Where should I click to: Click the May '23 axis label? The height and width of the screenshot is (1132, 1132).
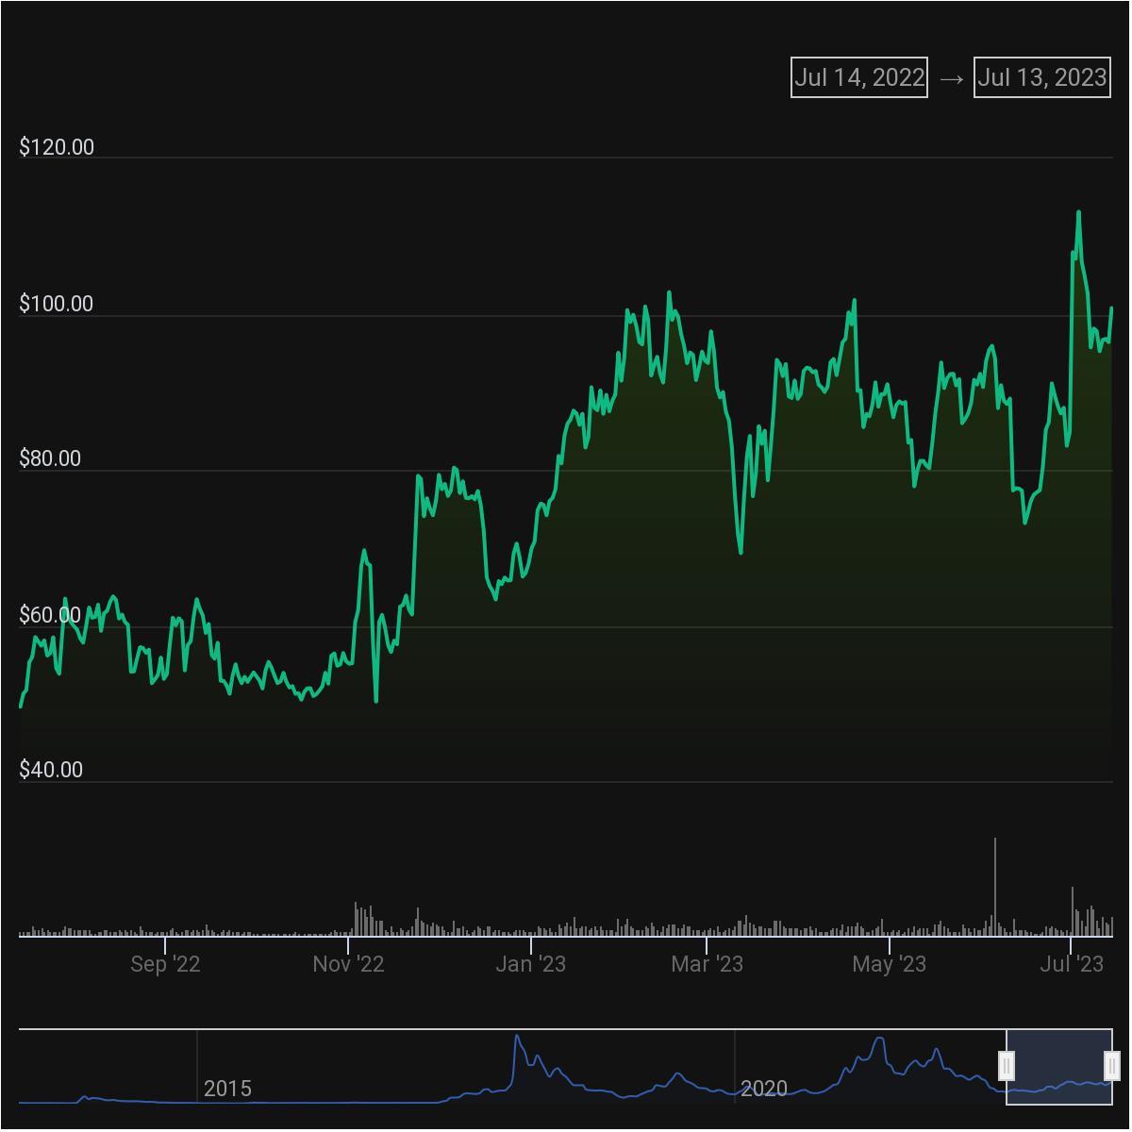click(890, 964)
